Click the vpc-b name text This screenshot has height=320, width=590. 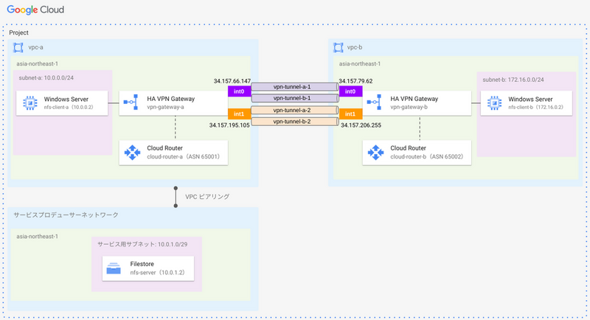(355, 47)
